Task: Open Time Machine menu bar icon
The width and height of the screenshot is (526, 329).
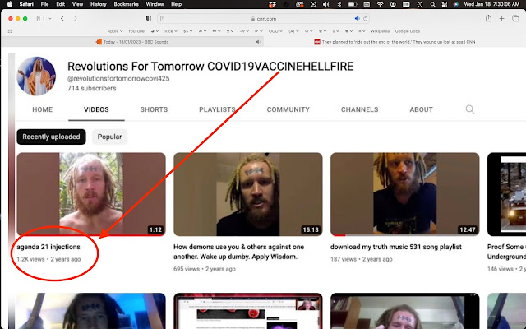Action: point(420,4)
